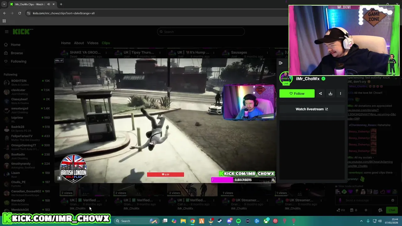
Task: Open chat settings gear icon
Action: [366, 210]
